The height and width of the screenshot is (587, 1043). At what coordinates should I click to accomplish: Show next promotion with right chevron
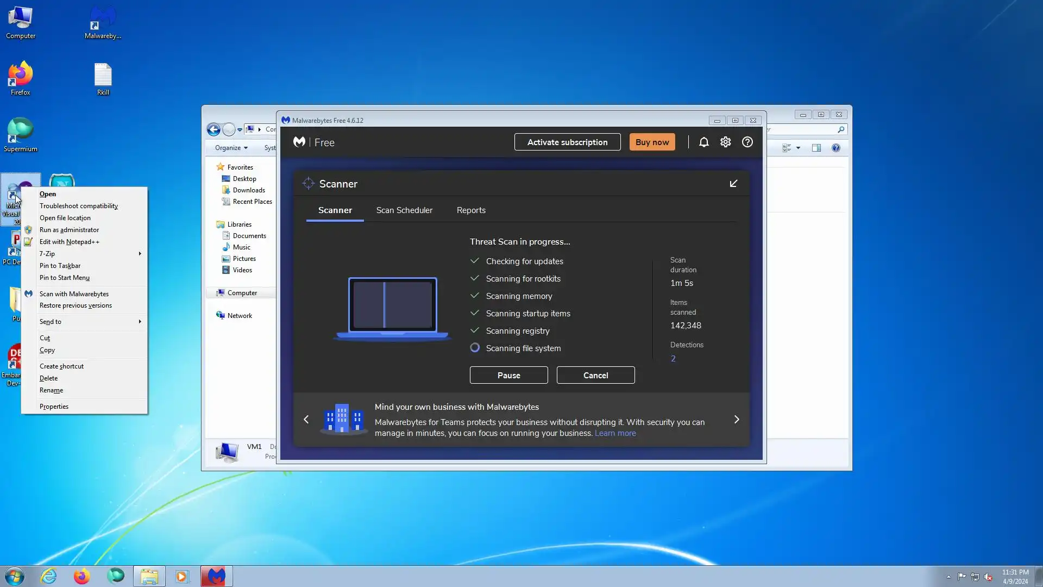tap(737, 420)
